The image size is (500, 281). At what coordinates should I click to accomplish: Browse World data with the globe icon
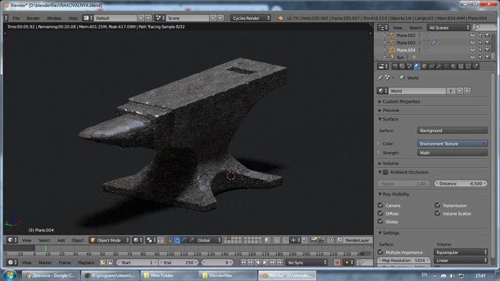click(382, 91)
